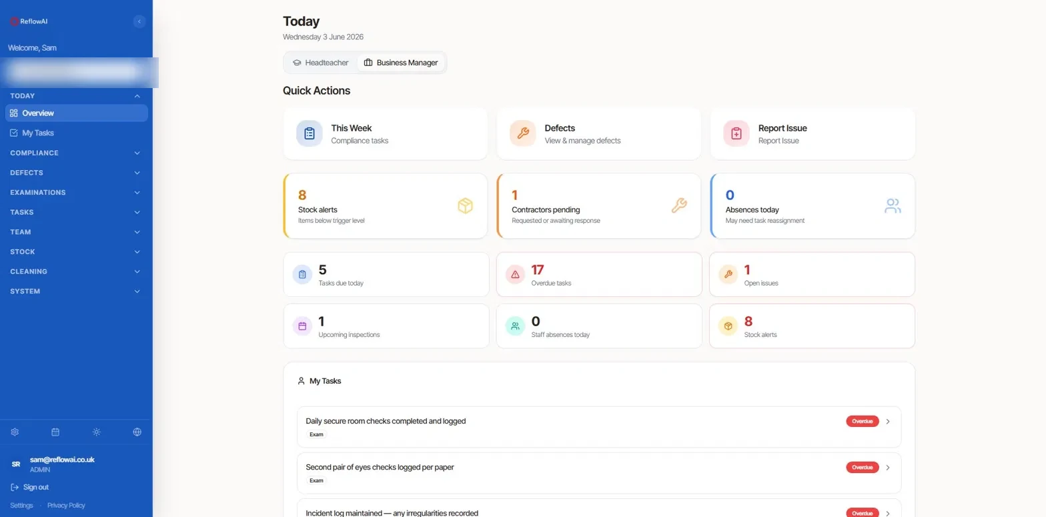Click the Defects wrench icon

click(x=523, y=133)
